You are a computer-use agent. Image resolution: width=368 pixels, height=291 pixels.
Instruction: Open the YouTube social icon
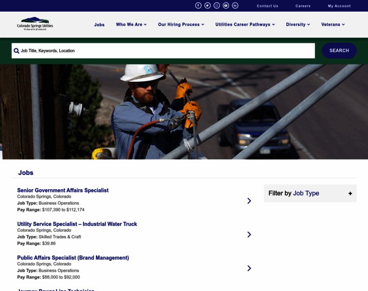(x=226, y=5)
